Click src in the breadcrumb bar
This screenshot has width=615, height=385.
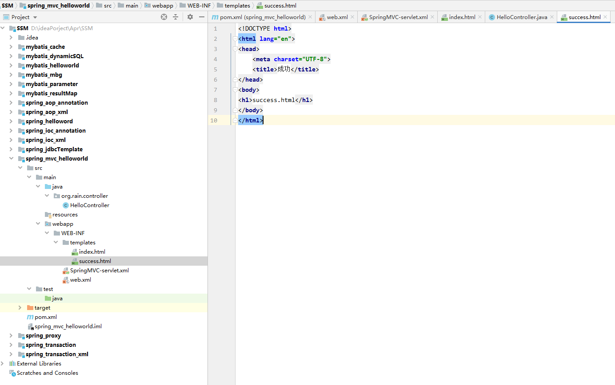104,6
